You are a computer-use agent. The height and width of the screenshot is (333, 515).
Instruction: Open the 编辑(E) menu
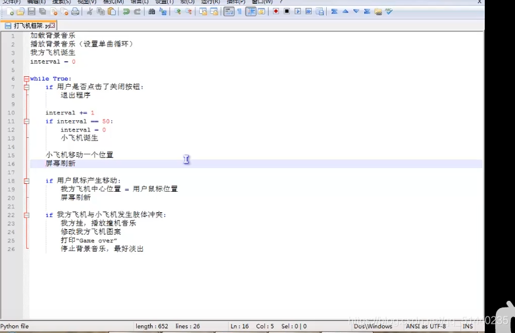tap(36, 1)
